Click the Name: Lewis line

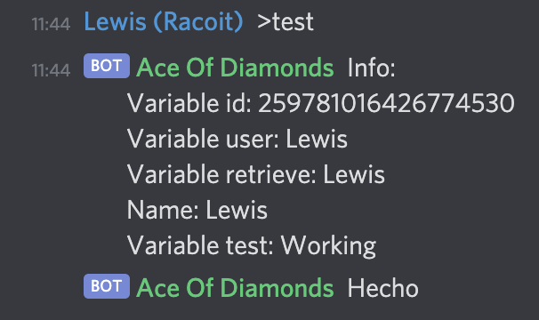click(197, 210)
